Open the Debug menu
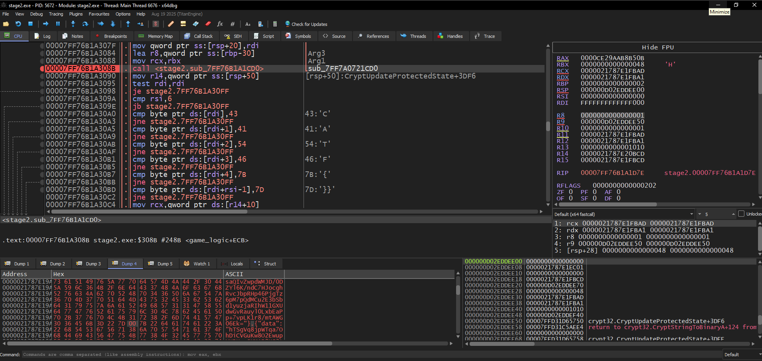Image resolution: width=762 pixels, height=361 pixels. tap(36, 14)
